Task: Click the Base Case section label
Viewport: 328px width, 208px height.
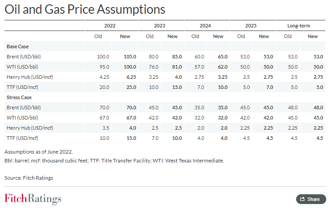Action: [18, 46]
